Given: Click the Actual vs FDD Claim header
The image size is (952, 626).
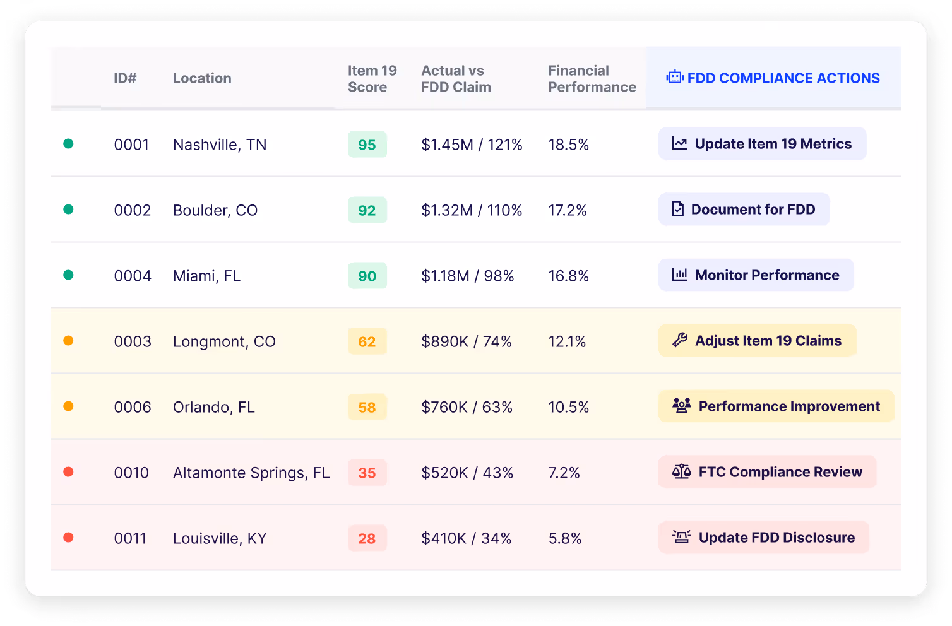Looking at the screenshot, I should [456, 79].
